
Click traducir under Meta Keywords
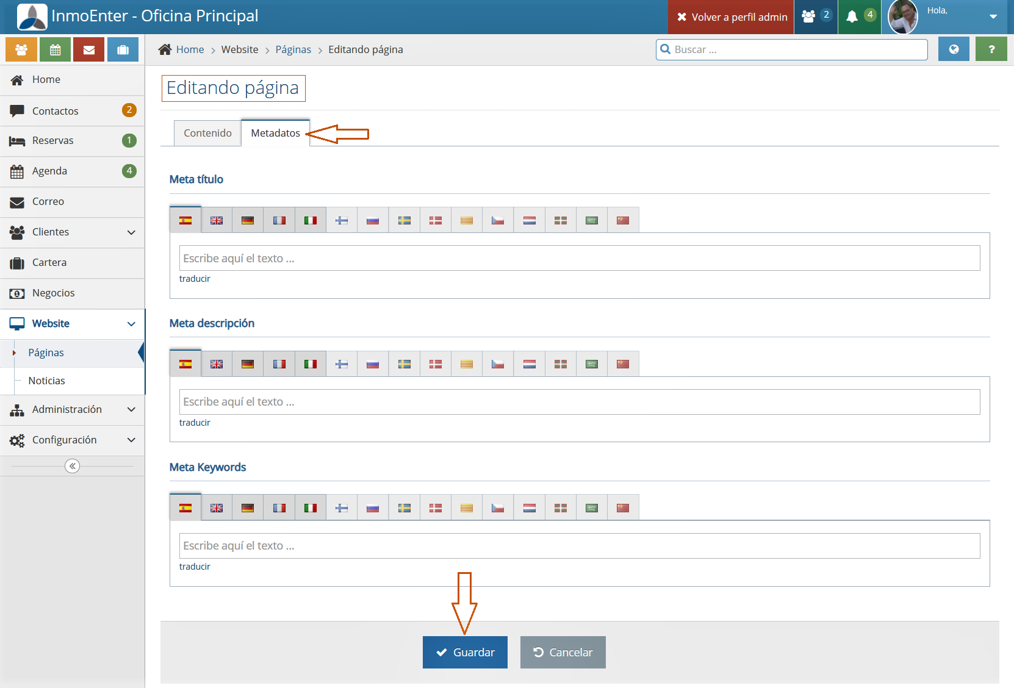[195, 567]
